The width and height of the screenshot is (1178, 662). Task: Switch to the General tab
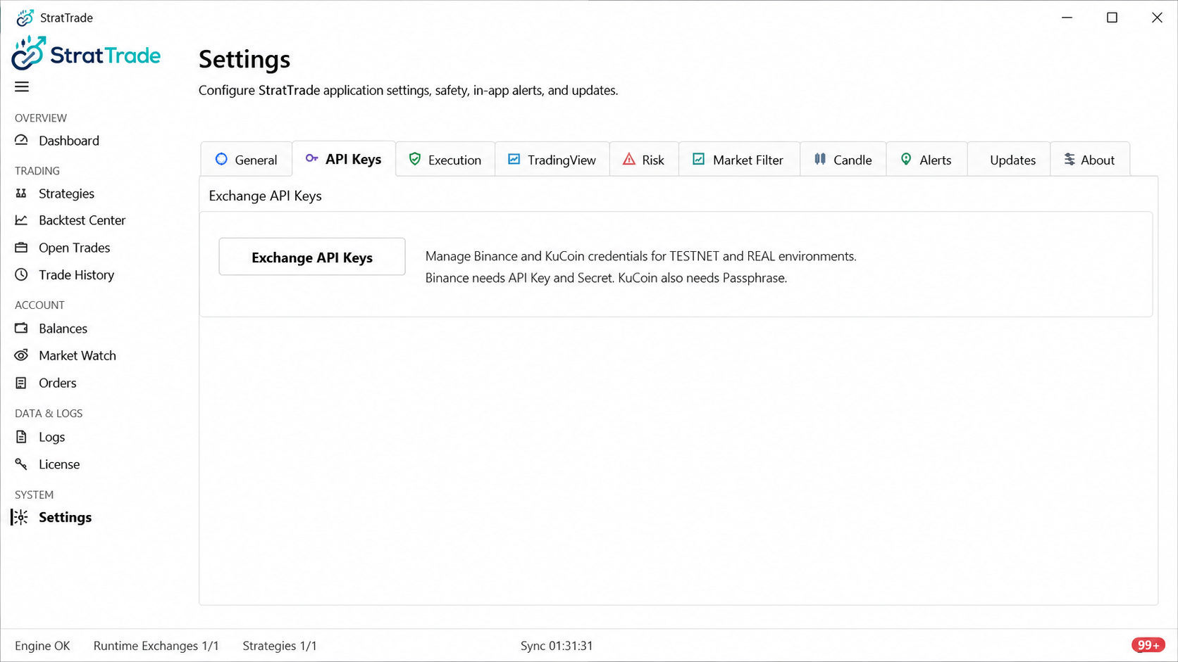(x=246, y=160)
